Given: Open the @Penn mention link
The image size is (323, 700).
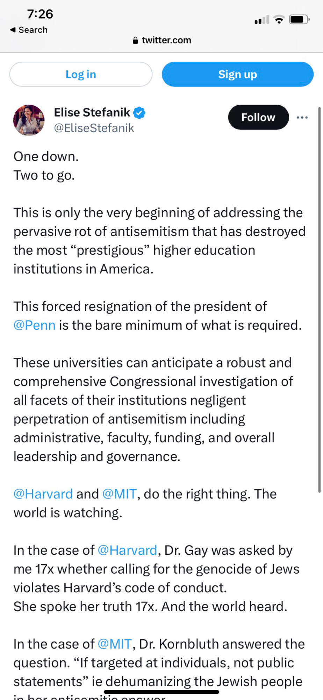Looking at the screenshot, I should (x=34, y=325).
